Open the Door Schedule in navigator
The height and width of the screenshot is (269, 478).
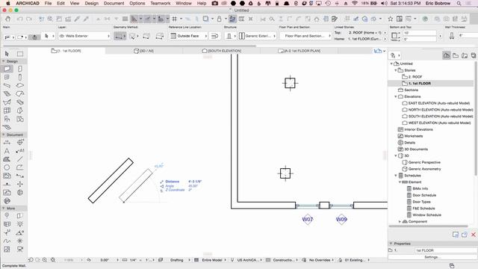[x=424, y=195]
